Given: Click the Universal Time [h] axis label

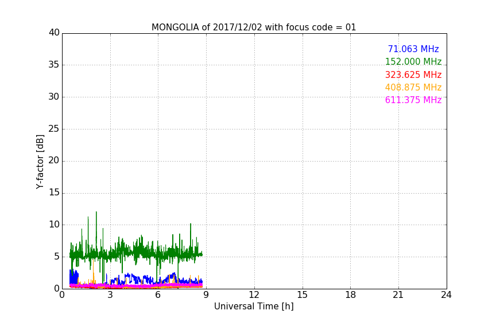Looking at the screenshot, I should point(254,307).
